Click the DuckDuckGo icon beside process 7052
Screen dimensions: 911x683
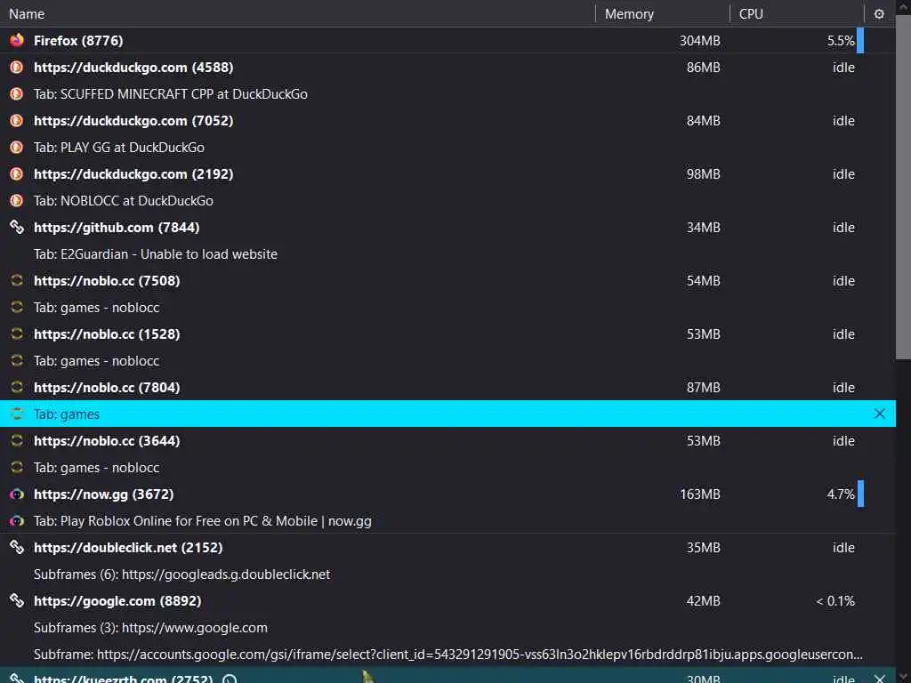pyautogui.click(x=17, y=120)
